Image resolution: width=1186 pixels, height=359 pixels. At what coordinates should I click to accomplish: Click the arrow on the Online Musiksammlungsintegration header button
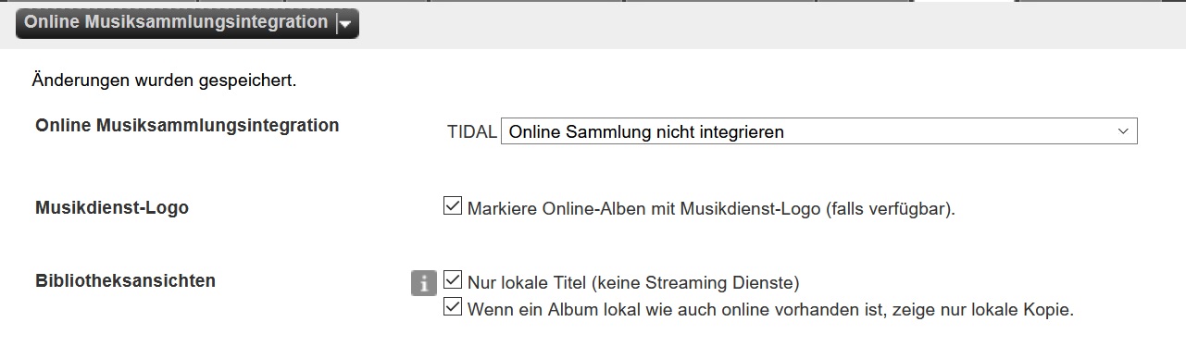click(345, 25)
